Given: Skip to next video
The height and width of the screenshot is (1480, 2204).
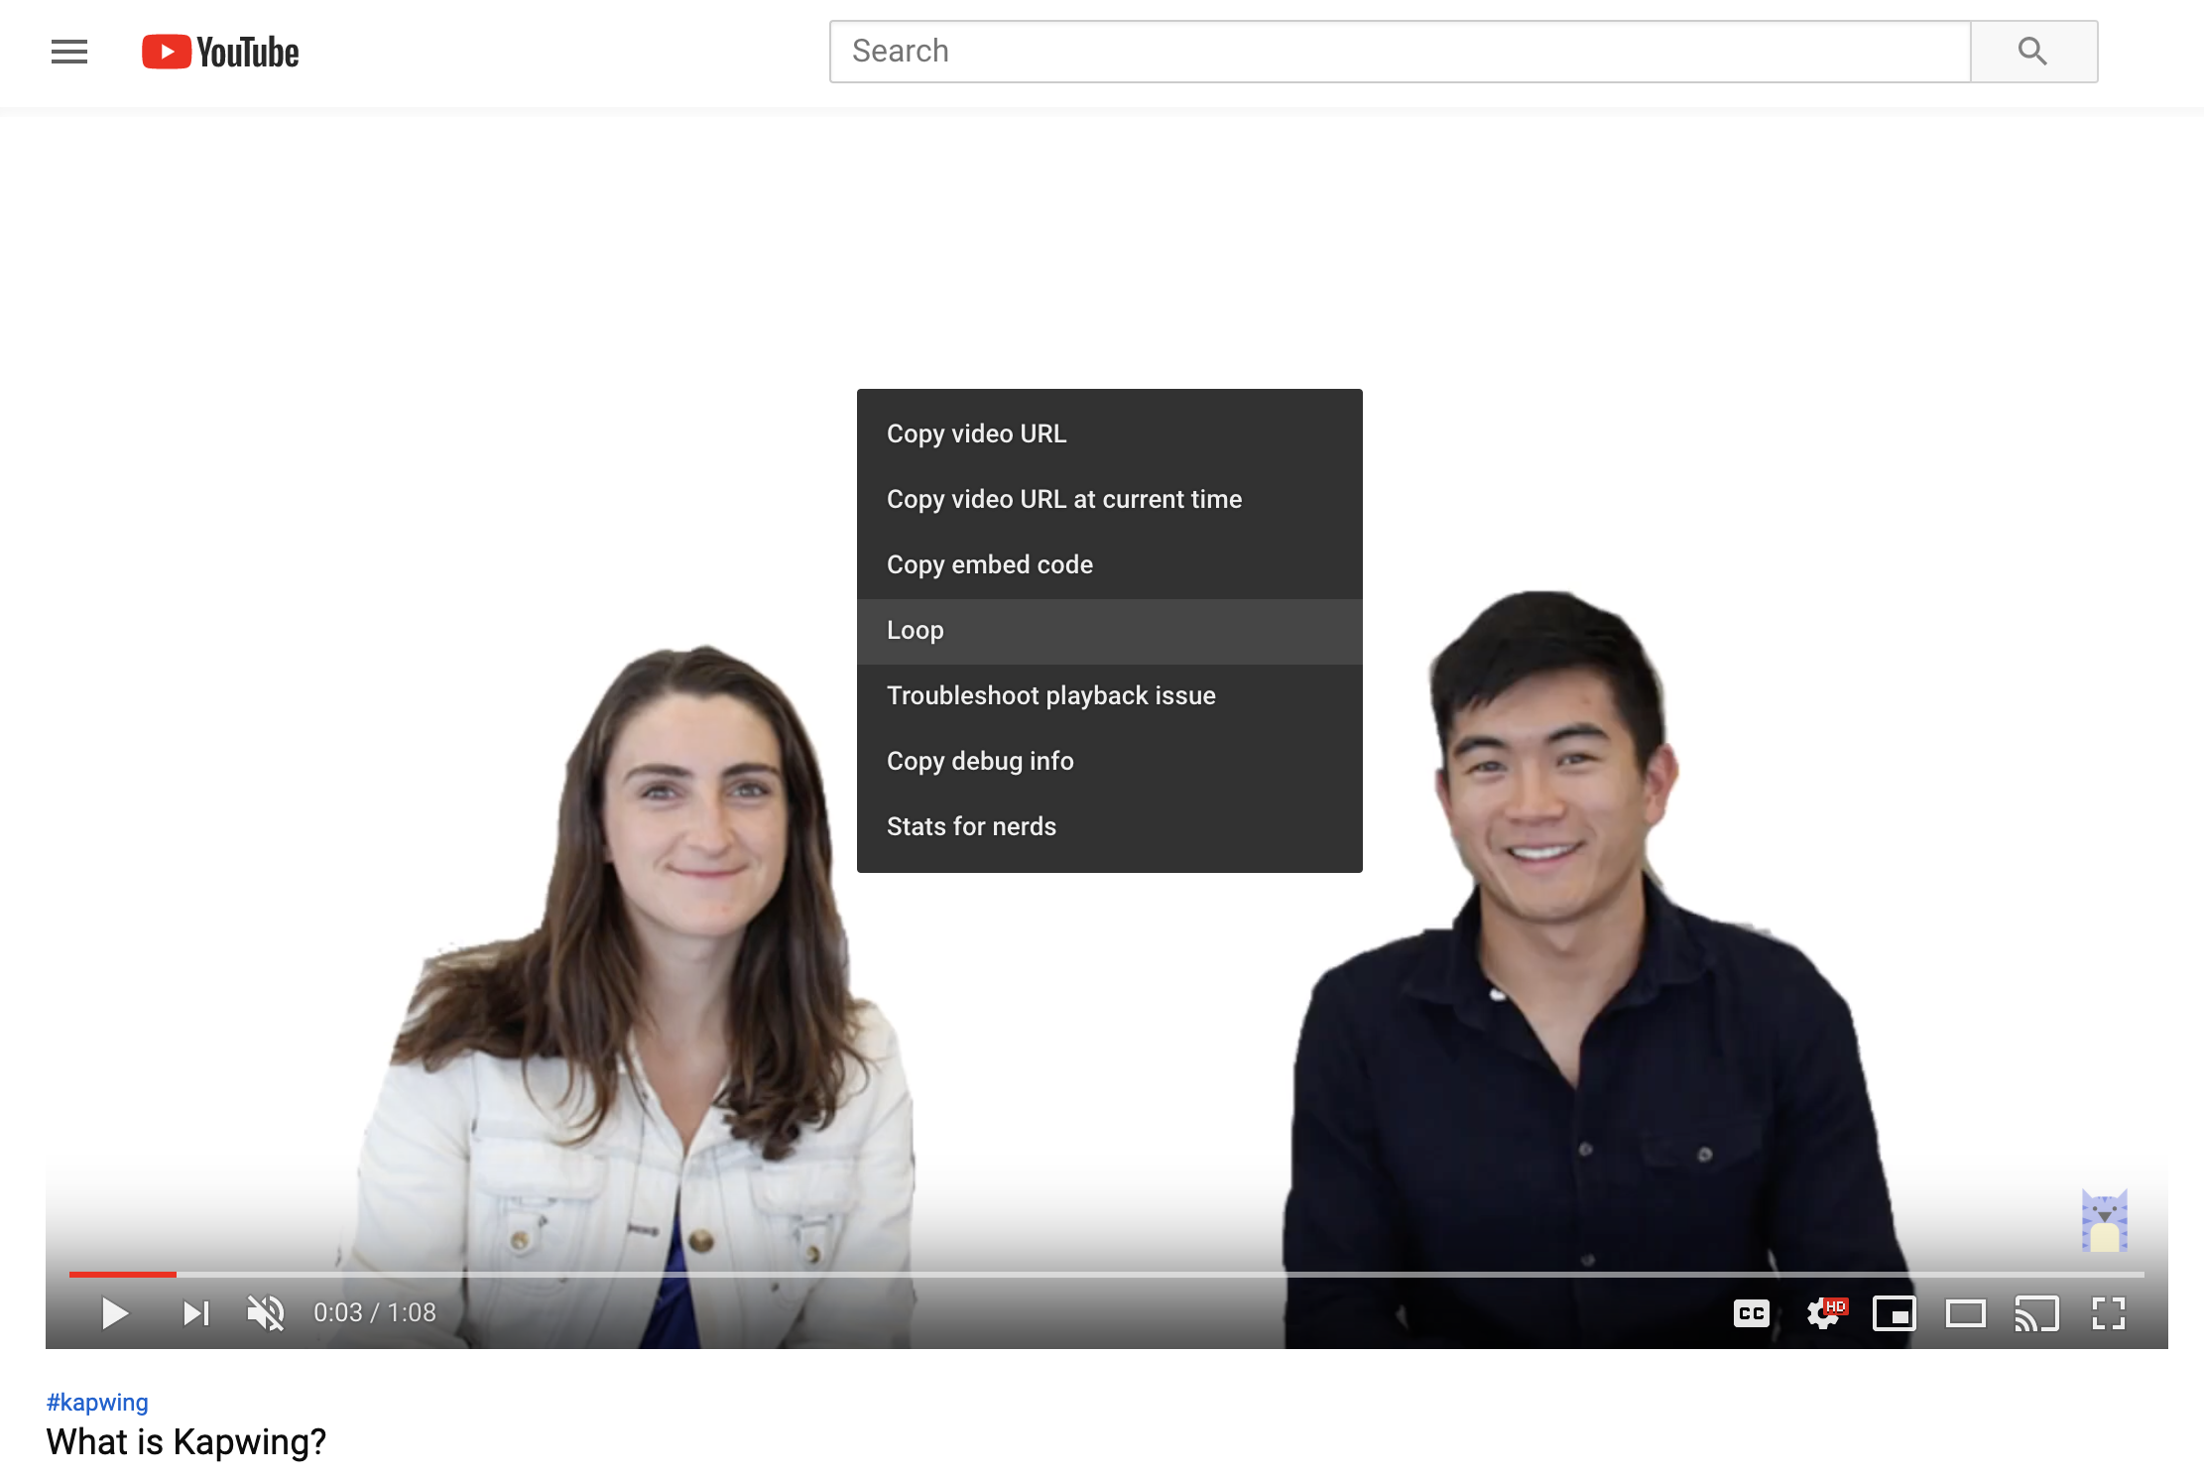Looking at the screenshot, I should 195,1313.
